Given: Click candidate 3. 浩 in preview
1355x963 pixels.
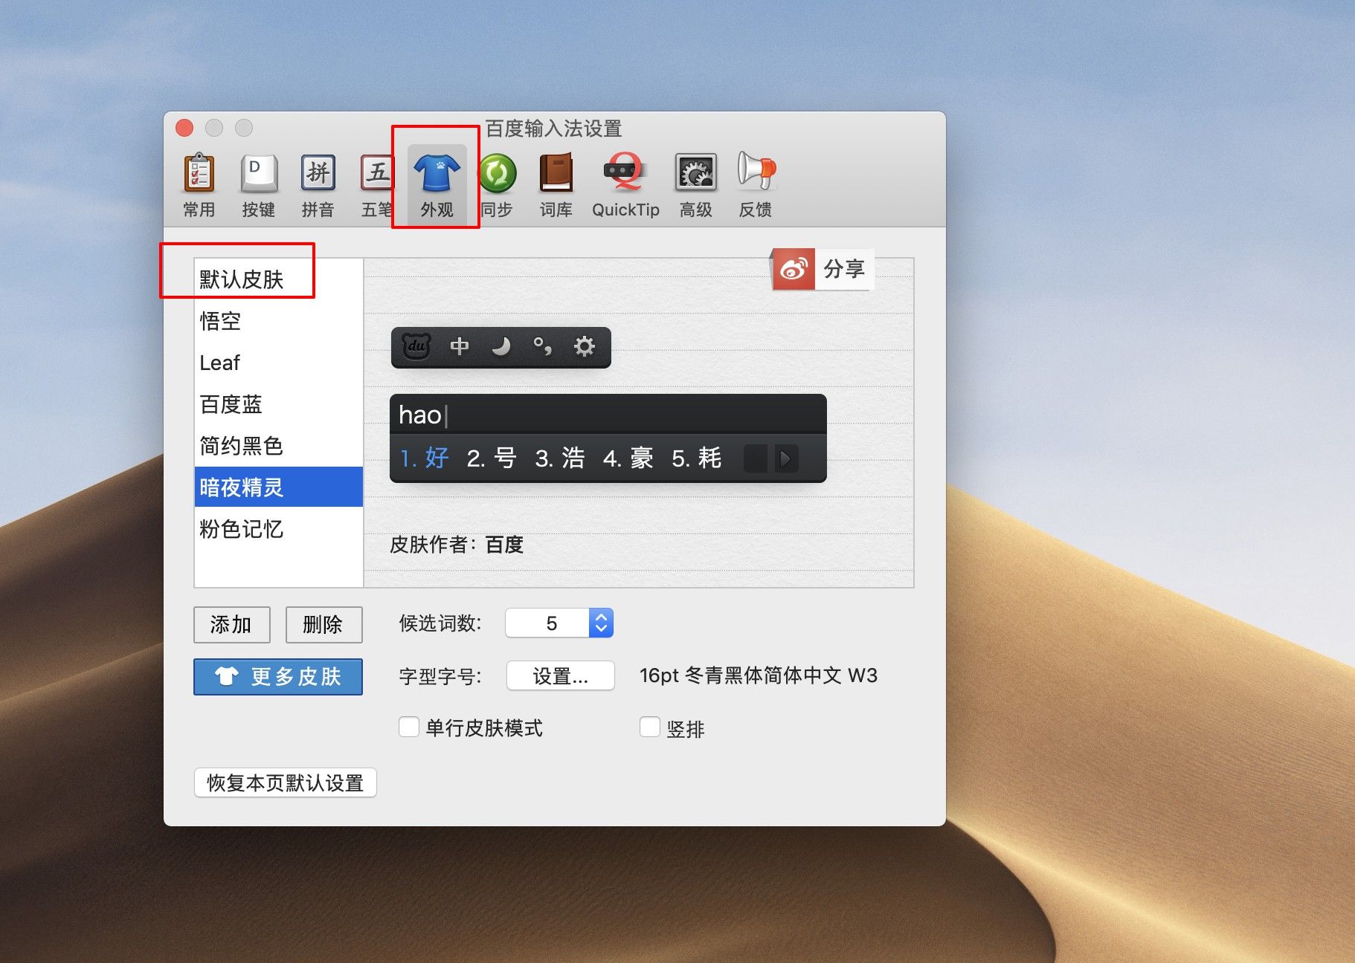Looking at the screenshot, I should pos(560,458).
